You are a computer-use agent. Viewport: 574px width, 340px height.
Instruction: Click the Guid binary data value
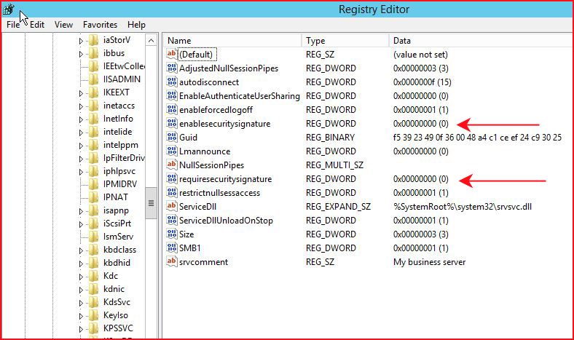coord(477,138)
